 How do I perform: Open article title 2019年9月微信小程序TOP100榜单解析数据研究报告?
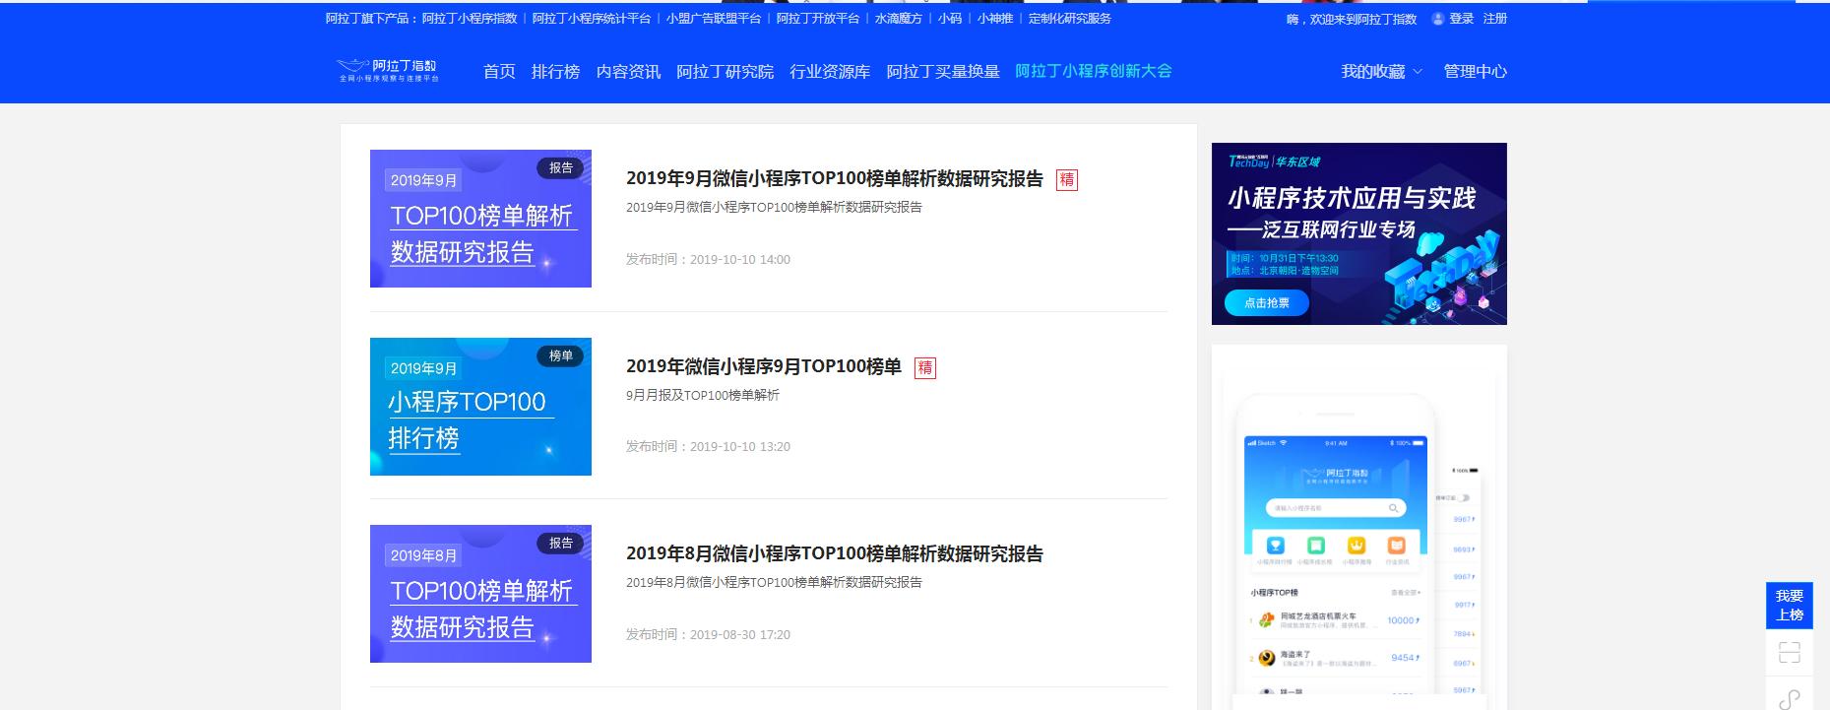[835, 179]
